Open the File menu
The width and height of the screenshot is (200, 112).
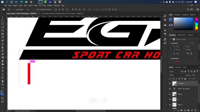point(6,6)
